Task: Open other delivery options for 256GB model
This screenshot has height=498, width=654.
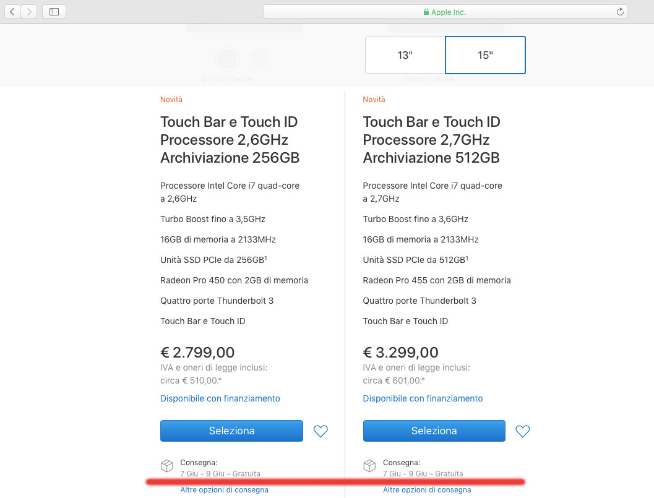Action: point(225,490)
